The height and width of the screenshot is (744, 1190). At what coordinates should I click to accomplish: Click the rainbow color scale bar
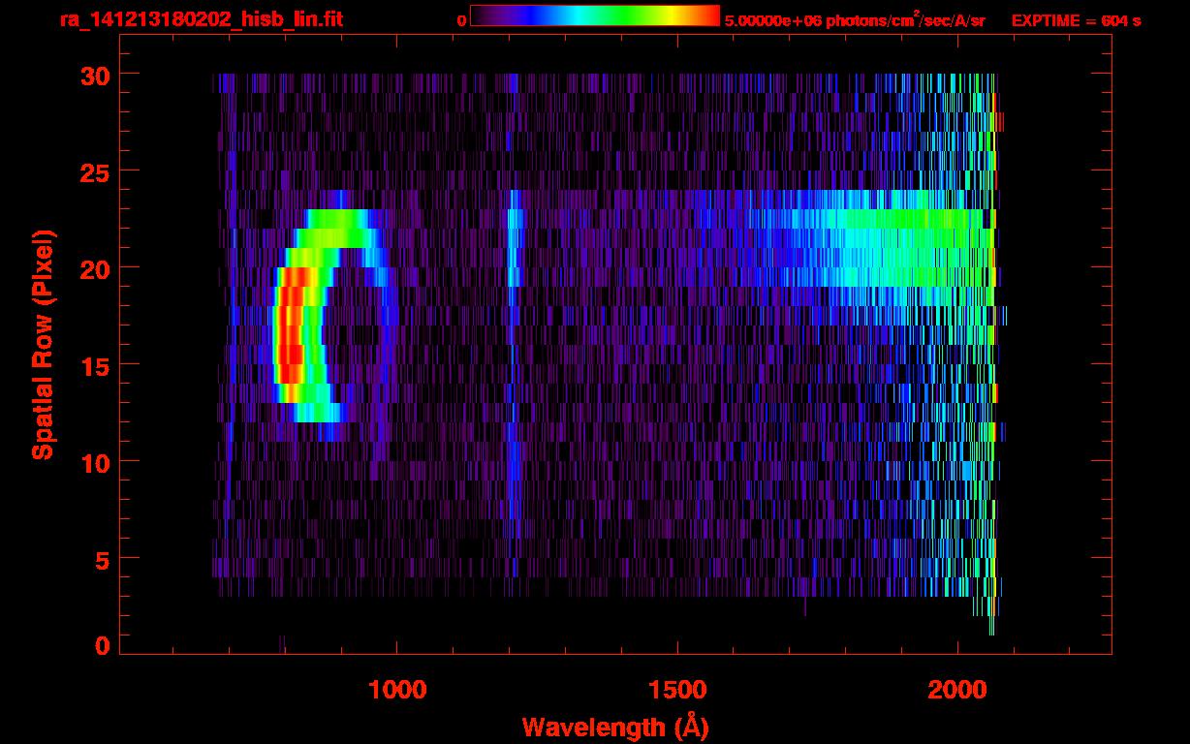coord(595,15)
